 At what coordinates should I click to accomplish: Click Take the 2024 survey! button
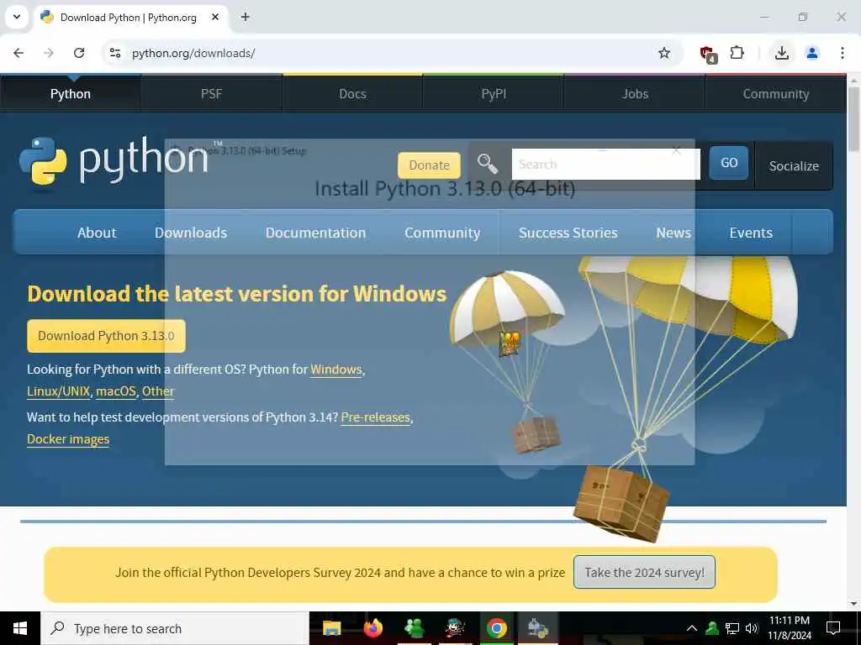point(644,572)
